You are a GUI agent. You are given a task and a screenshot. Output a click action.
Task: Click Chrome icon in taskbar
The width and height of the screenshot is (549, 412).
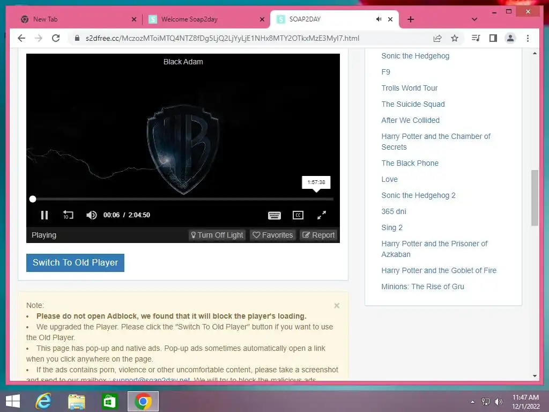tap(143, 401)
